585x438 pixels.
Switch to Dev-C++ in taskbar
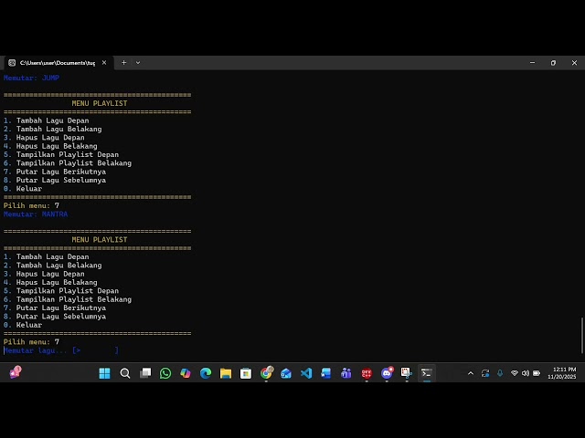click(x=367, y=373)
